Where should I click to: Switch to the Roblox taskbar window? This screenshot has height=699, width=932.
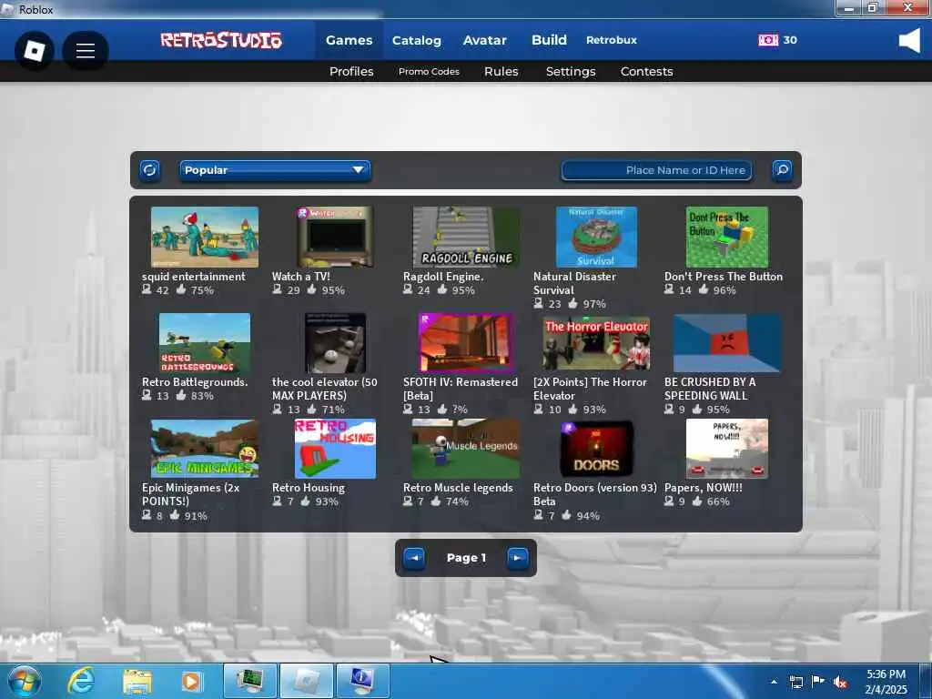306,681
